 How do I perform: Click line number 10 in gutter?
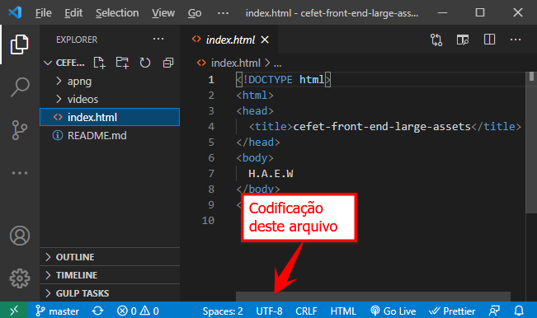tap(208, 221)
